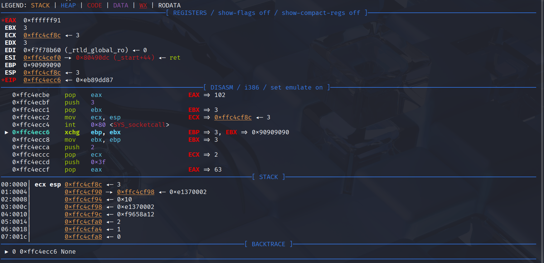The height and width of the screenshot is (263, 544).
Task: Click the orange STACK legend label
Action: 40,6
